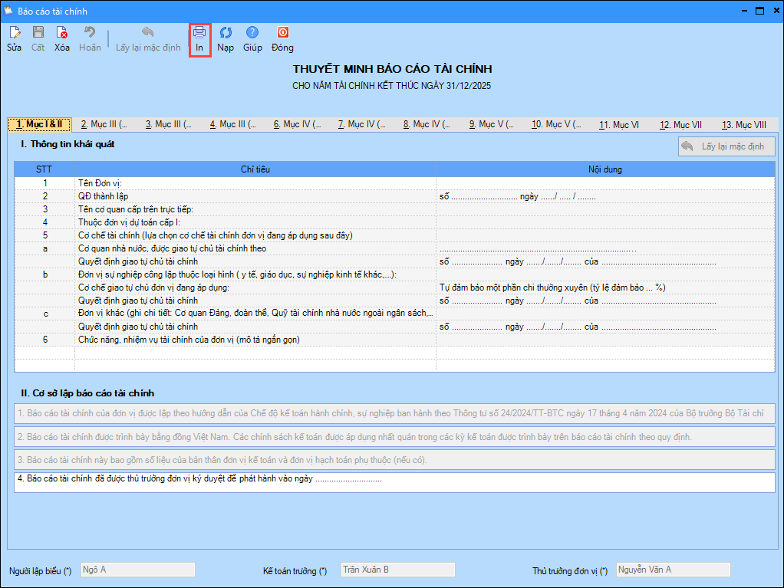Click the Sửa (Edit) toolbar icon
This screenshot has width=784, height=588.
pyautogui.click(x=14, y=33)
